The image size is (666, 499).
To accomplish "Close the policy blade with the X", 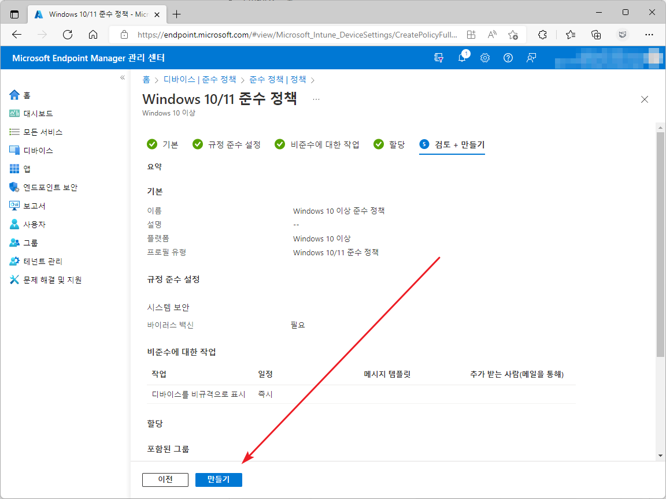I will (645, 99).
